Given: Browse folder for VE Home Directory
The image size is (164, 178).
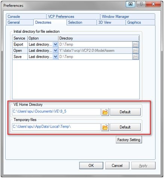Looking at the screenshot, I should (105, 112).
